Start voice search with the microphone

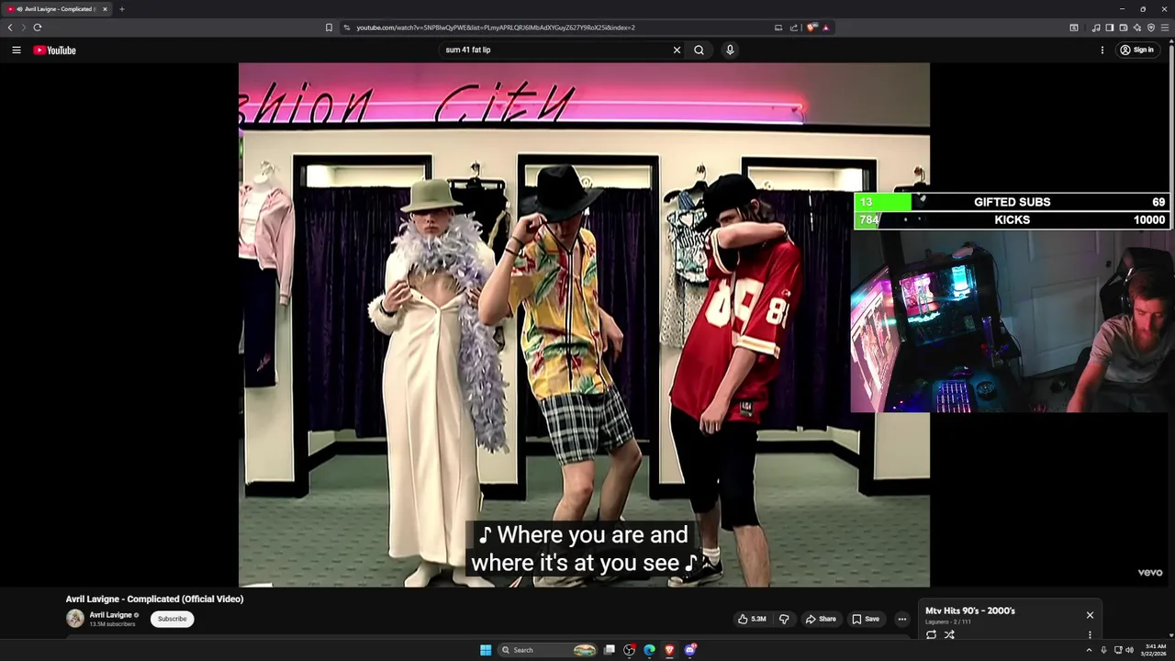(x=730, y=50)
